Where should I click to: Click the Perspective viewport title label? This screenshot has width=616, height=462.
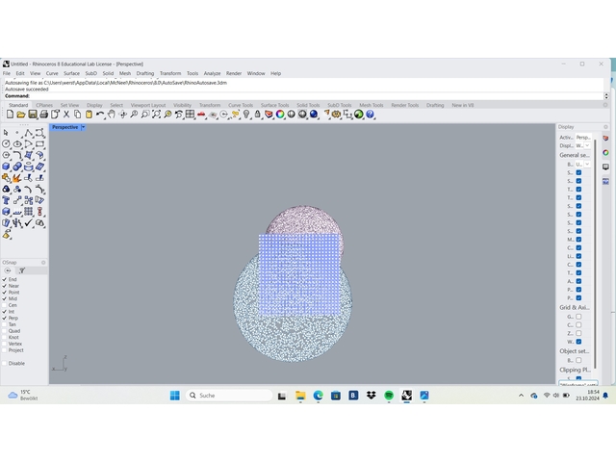64,127
